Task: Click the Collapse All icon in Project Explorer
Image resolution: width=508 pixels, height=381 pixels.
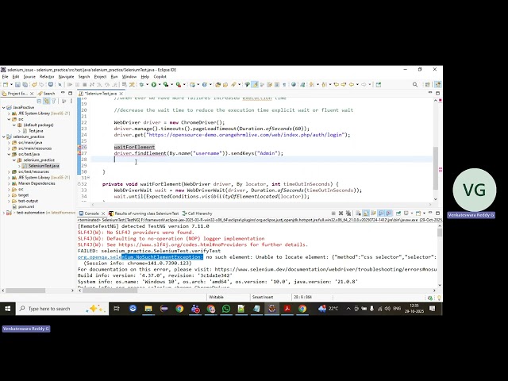Action: tap(40, 102)
